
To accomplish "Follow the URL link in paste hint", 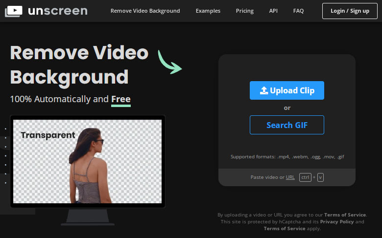I will tap(290, 177).
